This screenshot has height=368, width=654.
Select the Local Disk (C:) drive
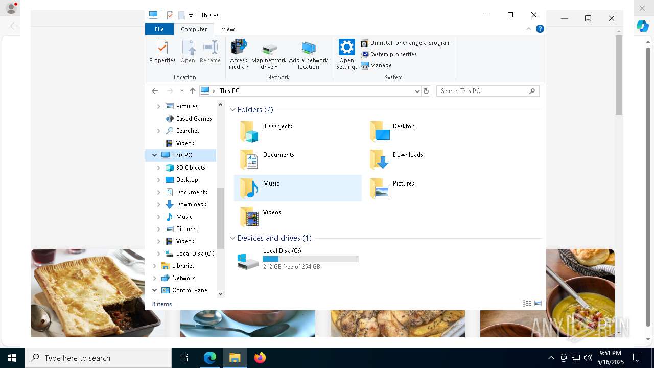point(297,259)
